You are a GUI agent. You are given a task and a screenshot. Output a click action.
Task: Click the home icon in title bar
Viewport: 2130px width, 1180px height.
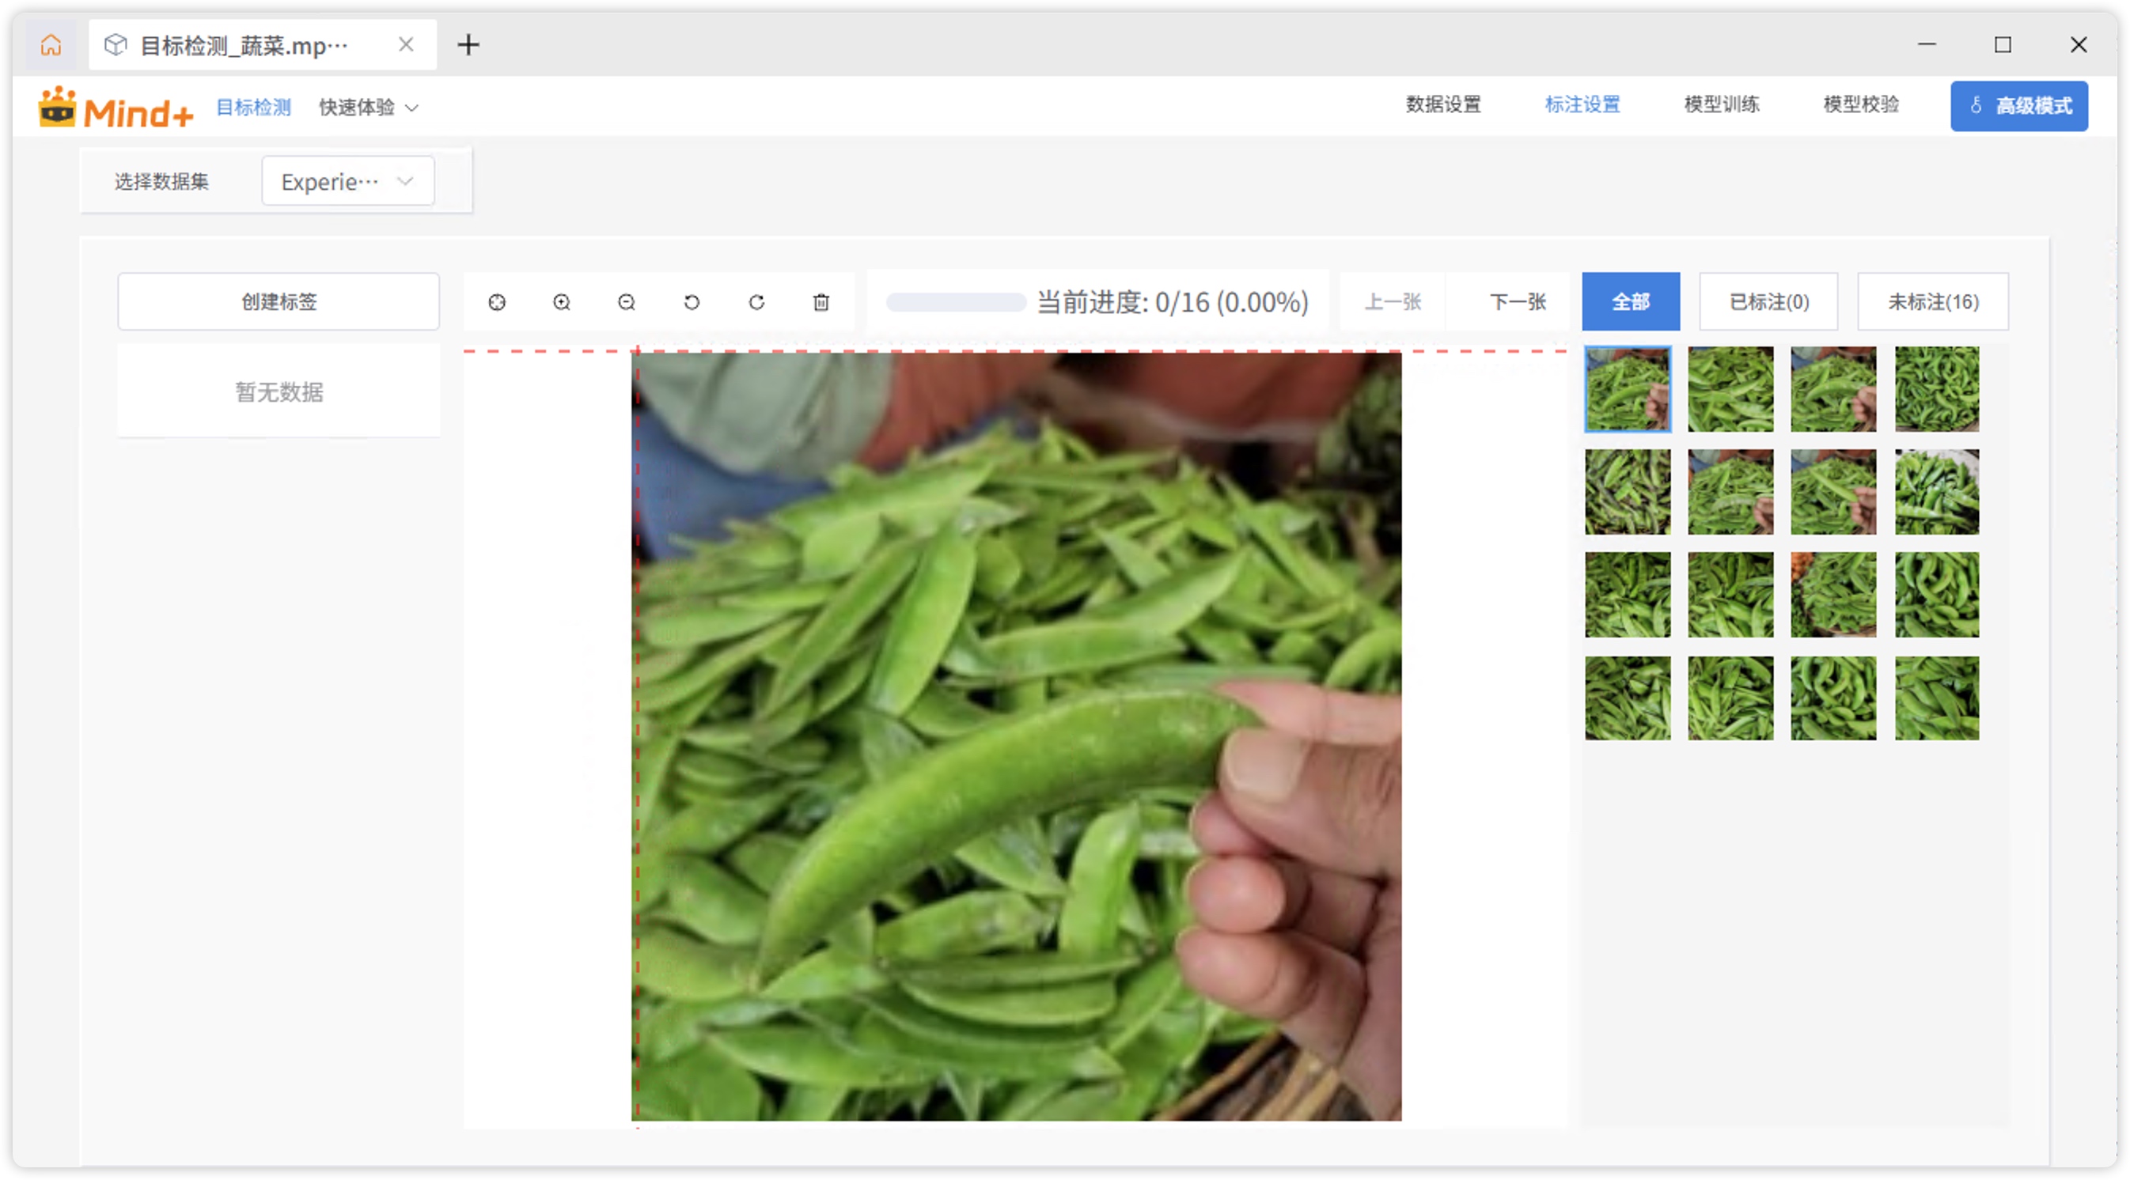tap(51, 44)
